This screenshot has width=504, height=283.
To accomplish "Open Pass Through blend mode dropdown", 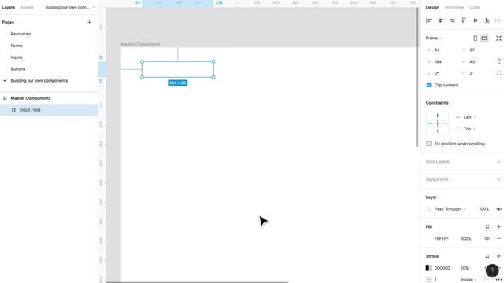I will 450,209.
